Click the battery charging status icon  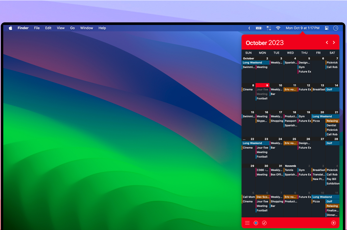pos(259,28)
